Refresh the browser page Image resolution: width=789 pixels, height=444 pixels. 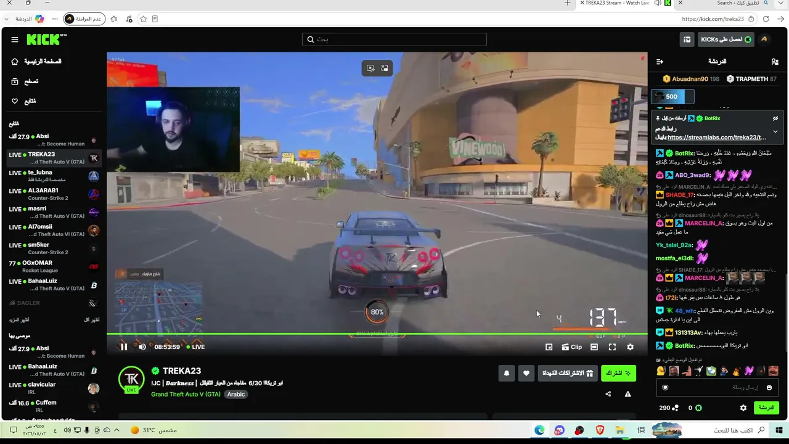766,19
